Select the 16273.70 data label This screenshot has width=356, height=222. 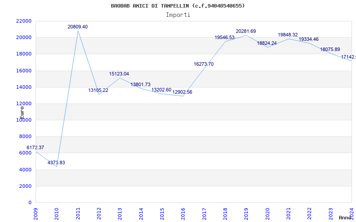point(204,64)
